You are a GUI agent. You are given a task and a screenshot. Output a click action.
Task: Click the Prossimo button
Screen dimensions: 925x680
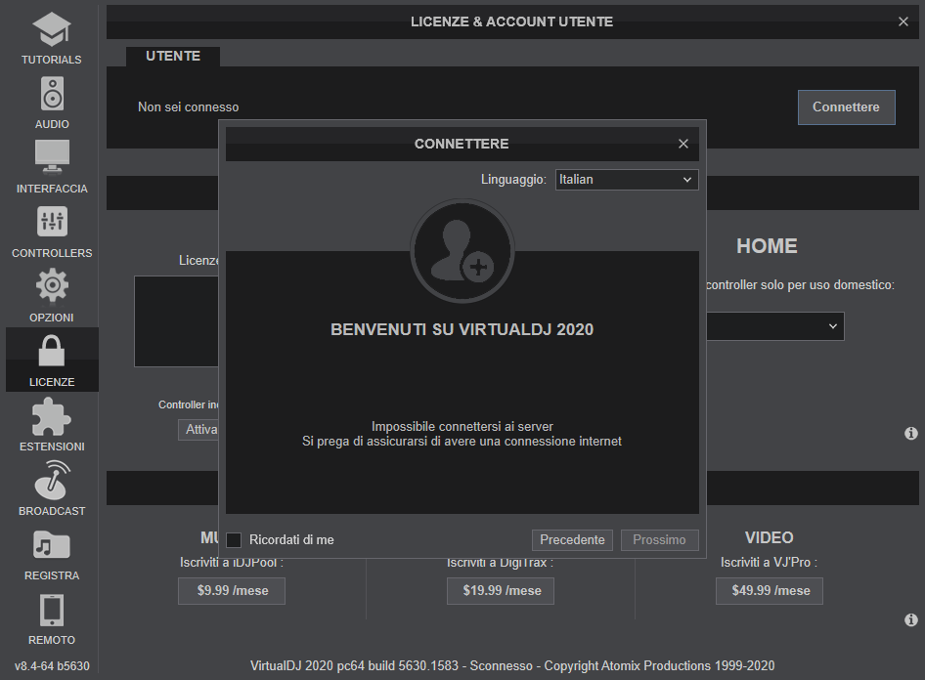pyautogui.click(x=660, y=539)
